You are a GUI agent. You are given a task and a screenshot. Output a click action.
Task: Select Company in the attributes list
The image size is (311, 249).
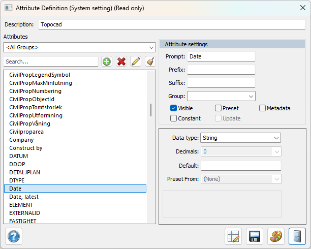21,140
